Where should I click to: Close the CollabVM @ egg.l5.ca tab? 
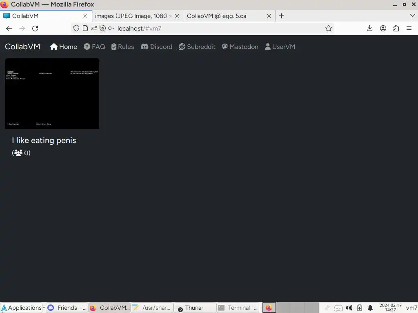click(269, 16)
